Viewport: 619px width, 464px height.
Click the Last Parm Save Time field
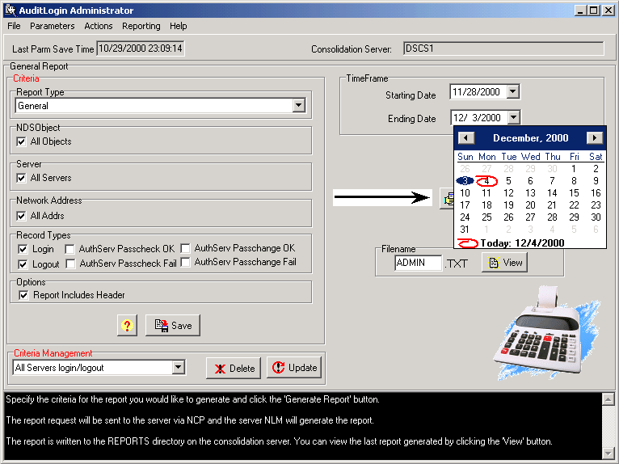140,49
